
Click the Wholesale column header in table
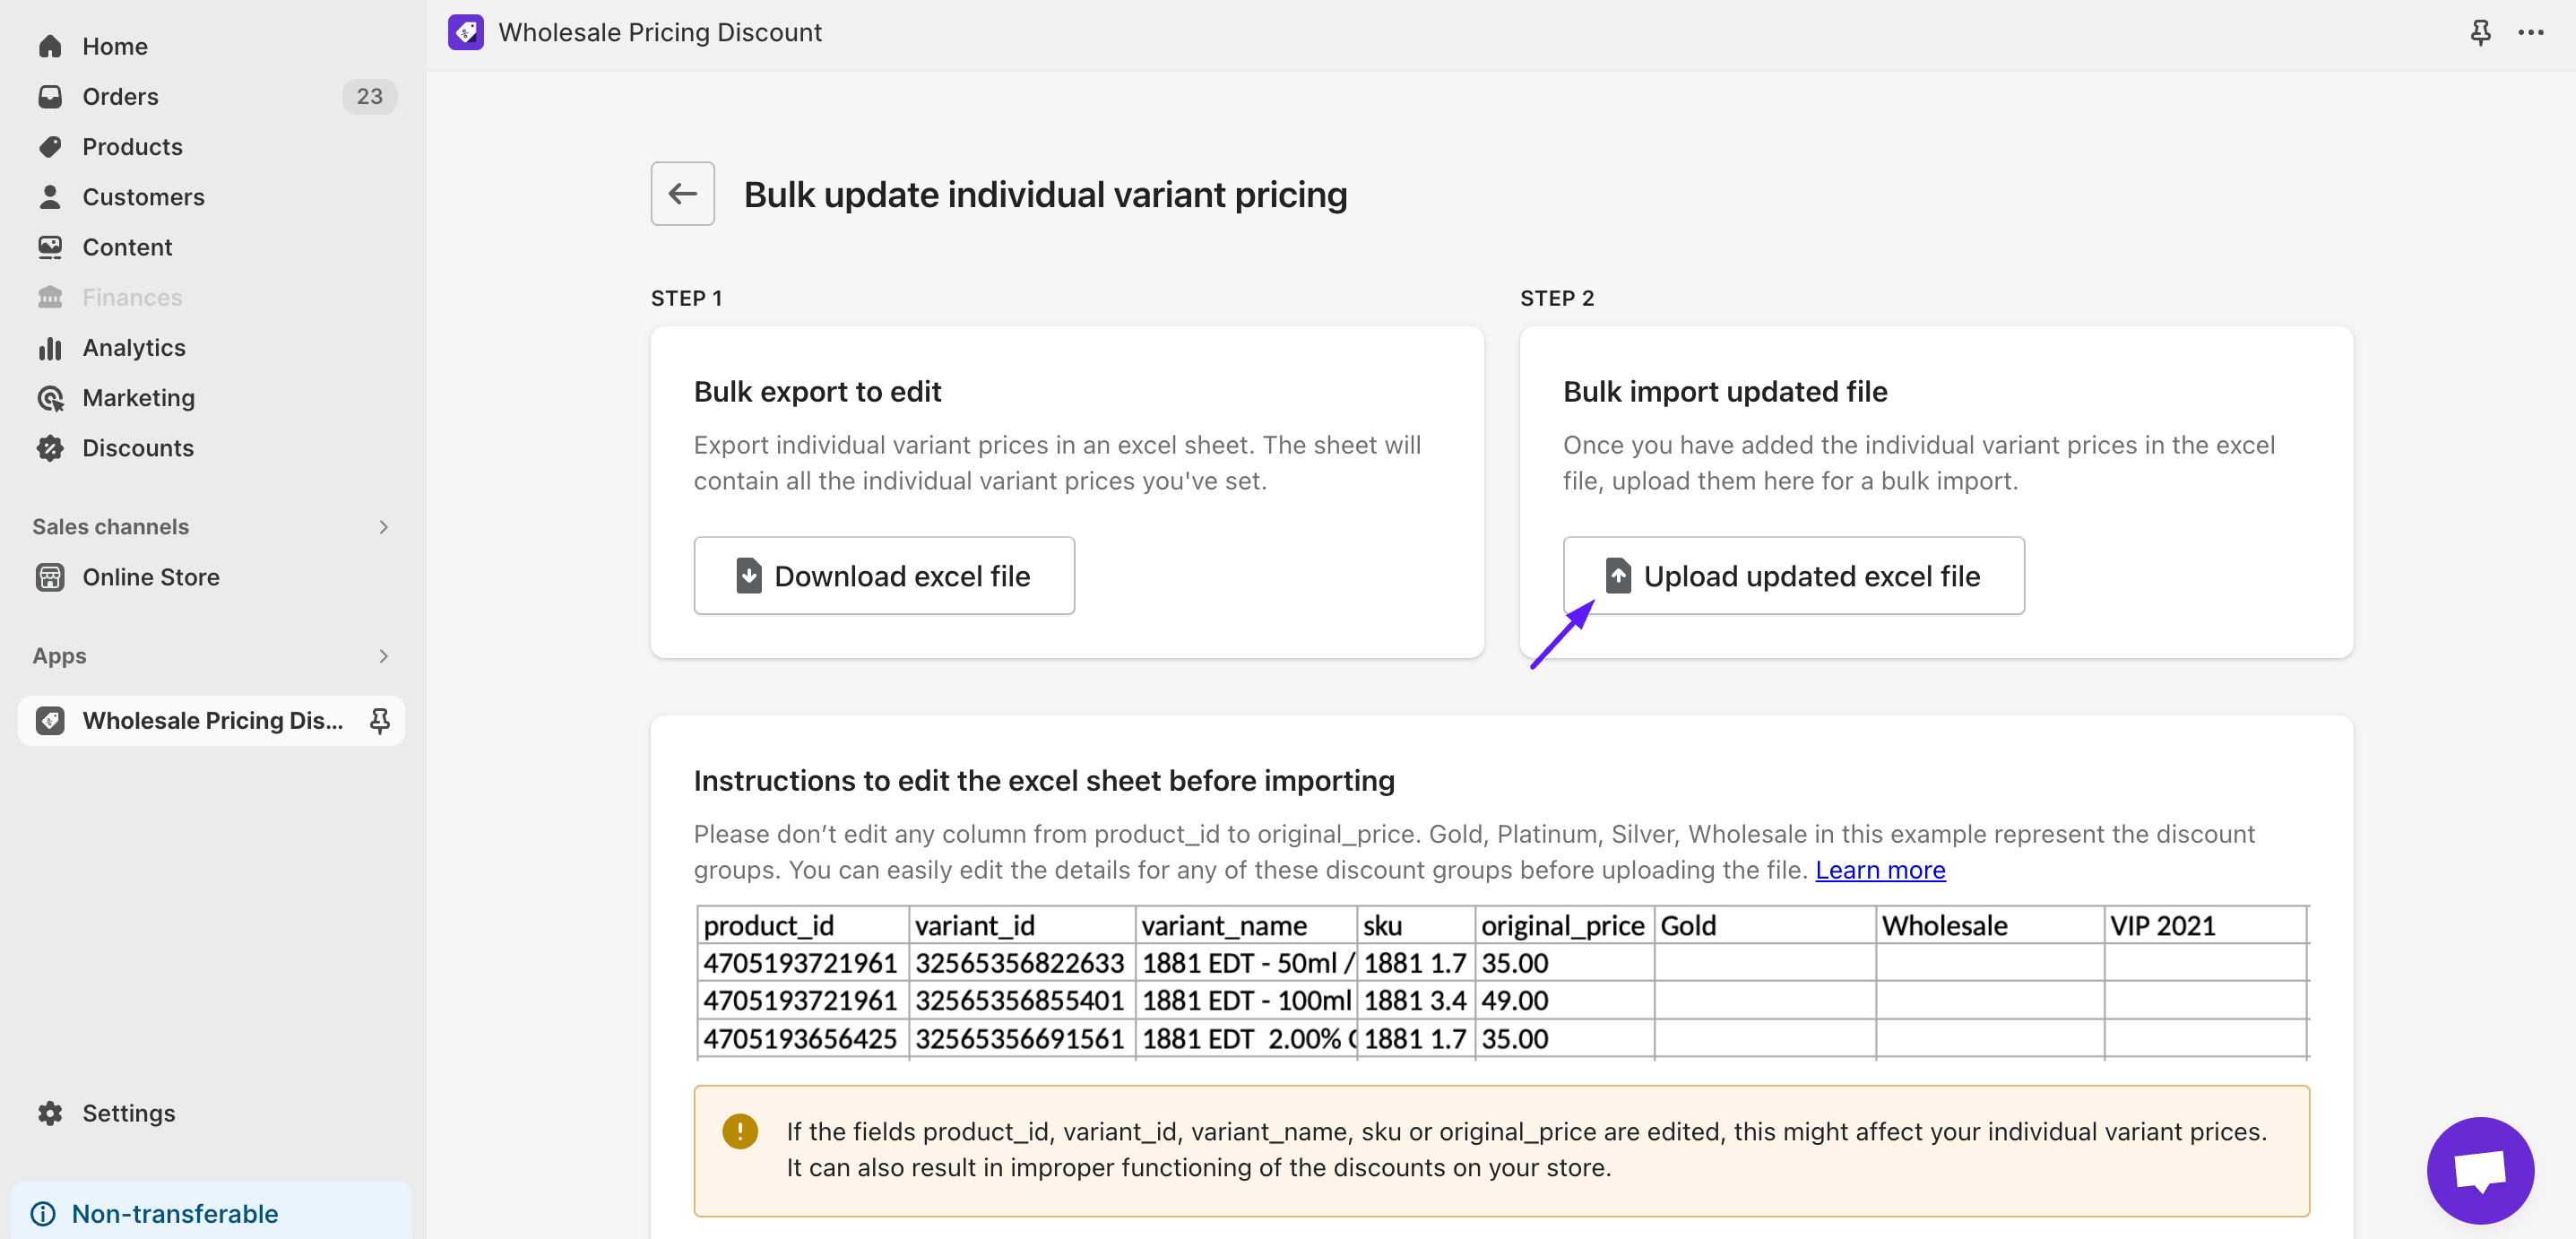tap(1990, 925)
